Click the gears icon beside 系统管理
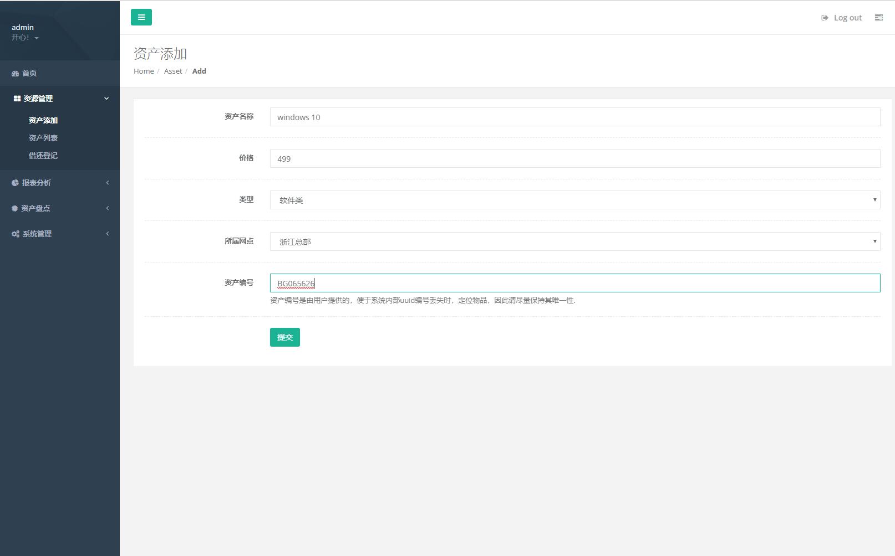 click(x=16, y=234)
